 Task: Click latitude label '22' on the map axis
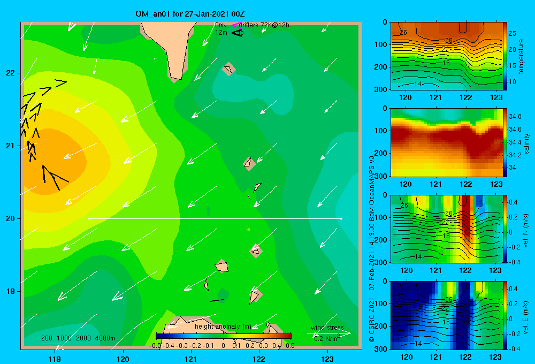[x=10, y=73]
